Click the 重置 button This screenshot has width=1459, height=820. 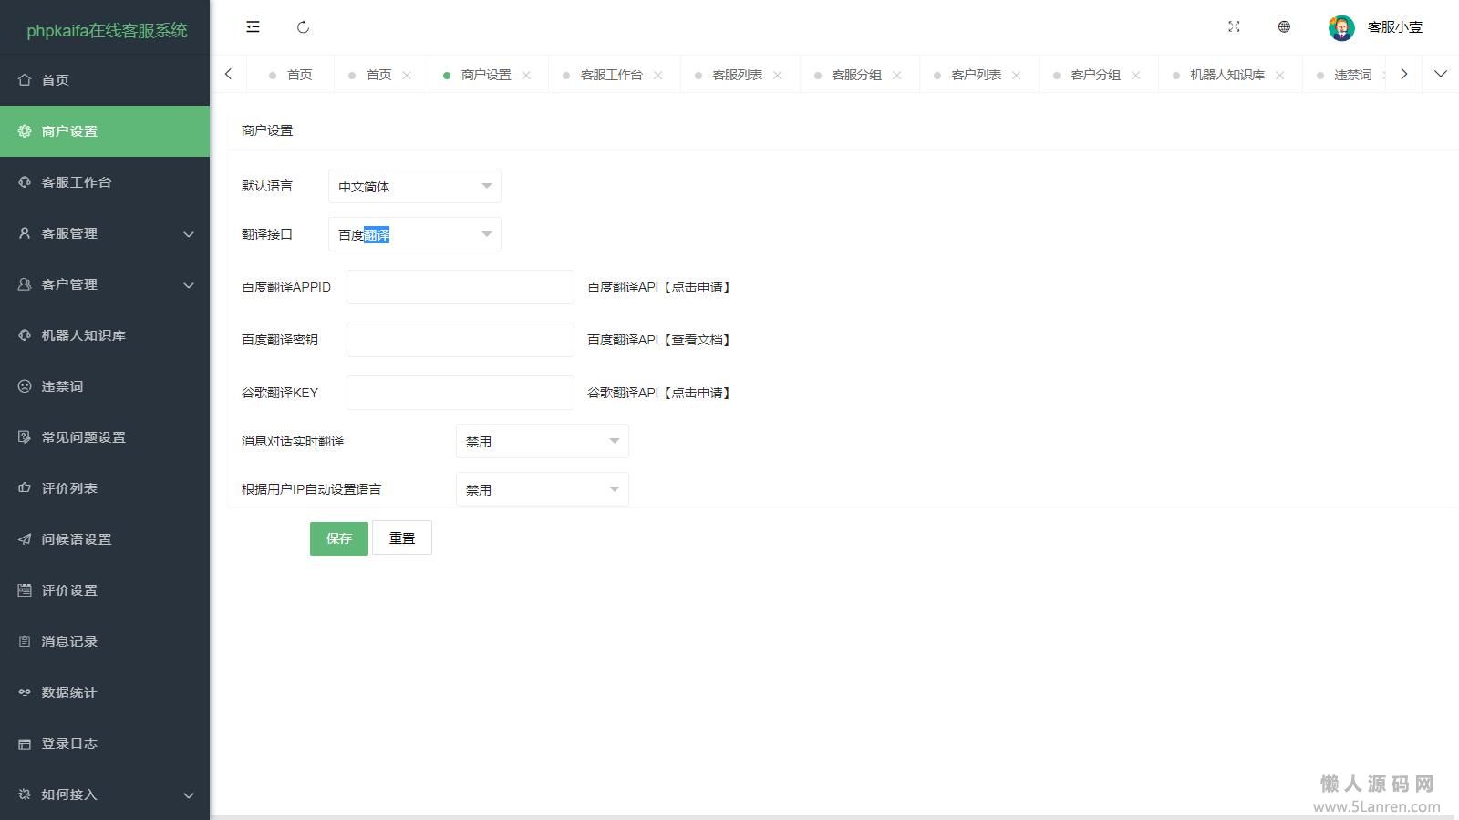coord(402,538)
